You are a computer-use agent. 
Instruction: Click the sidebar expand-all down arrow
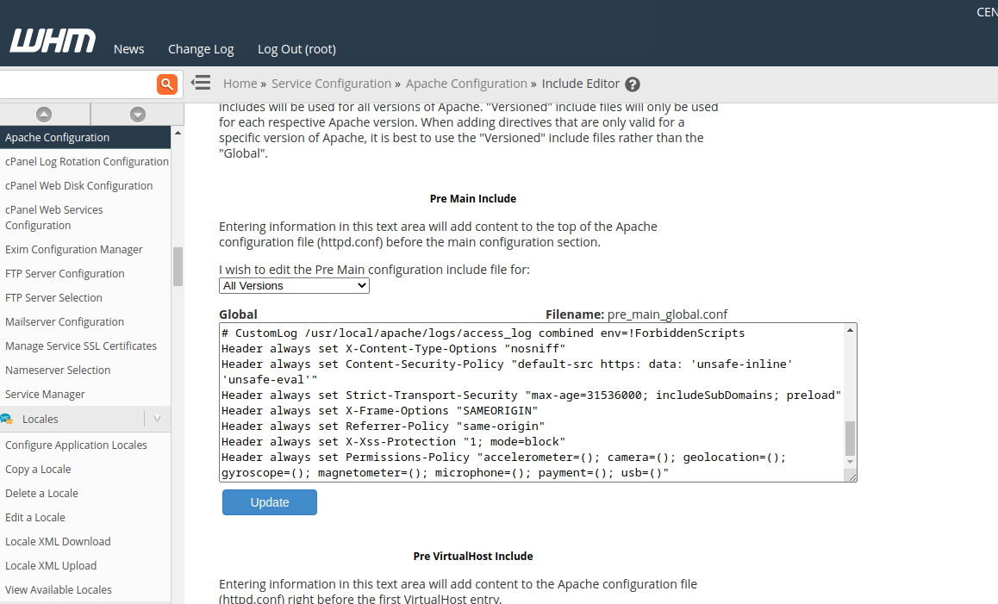[137, 114]
